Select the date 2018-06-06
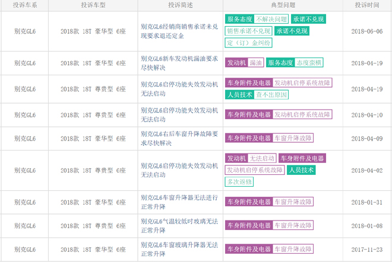 click(x=367, y=31)
